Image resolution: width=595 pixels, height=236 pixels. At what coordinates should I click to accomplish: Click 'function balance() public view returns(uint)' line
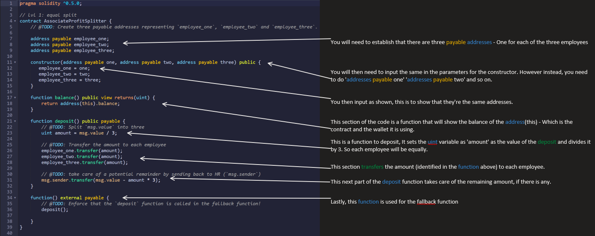coord(93,98)
